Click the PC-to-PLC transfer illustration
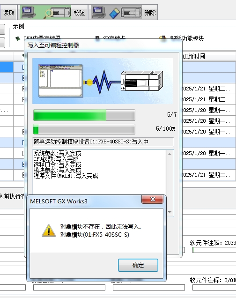The height and width of the screenshot is (298, 236). pos(103,81)
